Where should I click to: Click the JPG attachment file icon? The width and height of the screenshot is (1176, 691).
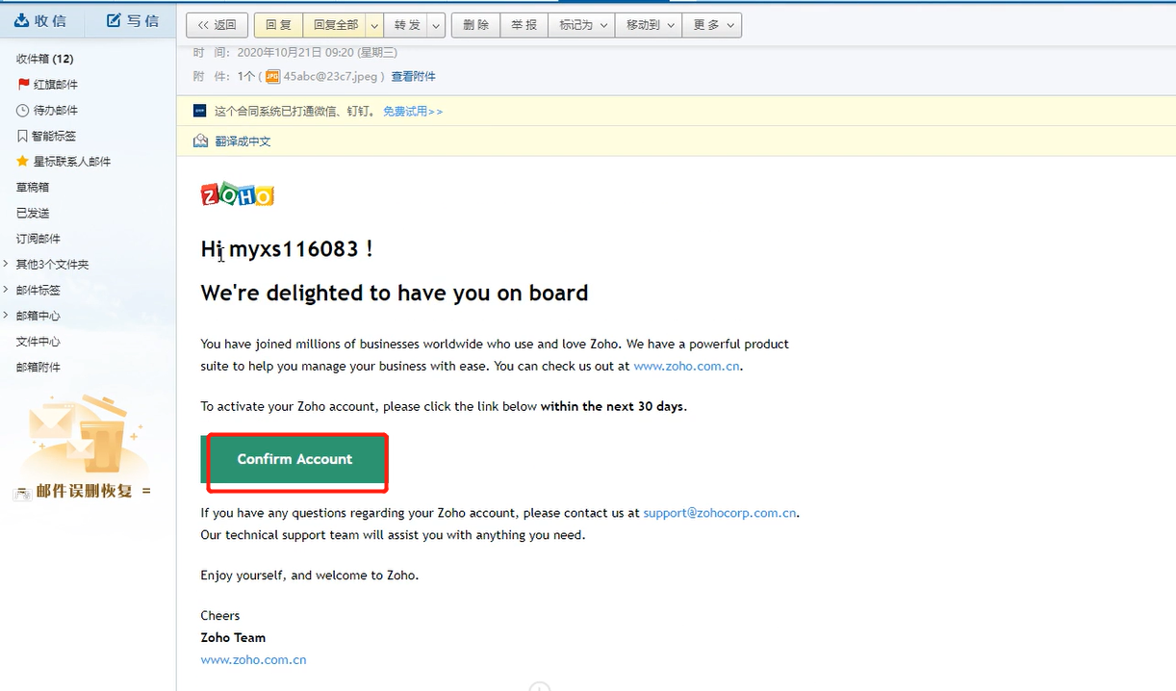point(272,77)
